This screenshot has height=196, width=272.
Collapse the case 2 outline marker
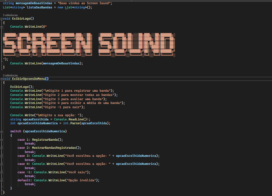tap(1, 148)
